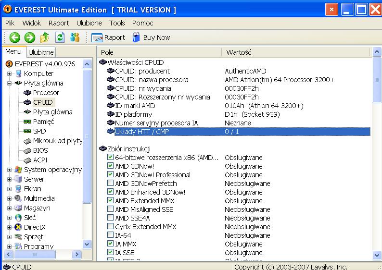
Task: Click the Procesor chip icon in the tree
Action: 27,93
